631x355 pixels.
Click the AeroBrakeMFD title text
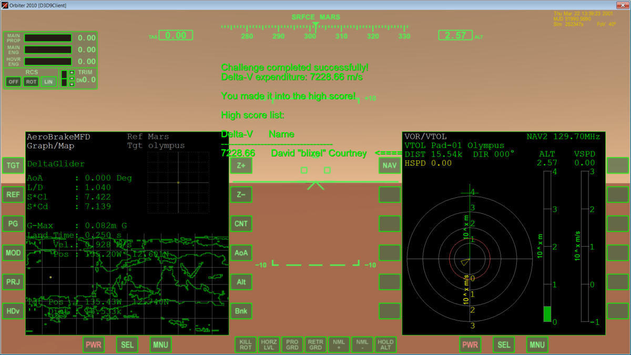coord(58,137)
